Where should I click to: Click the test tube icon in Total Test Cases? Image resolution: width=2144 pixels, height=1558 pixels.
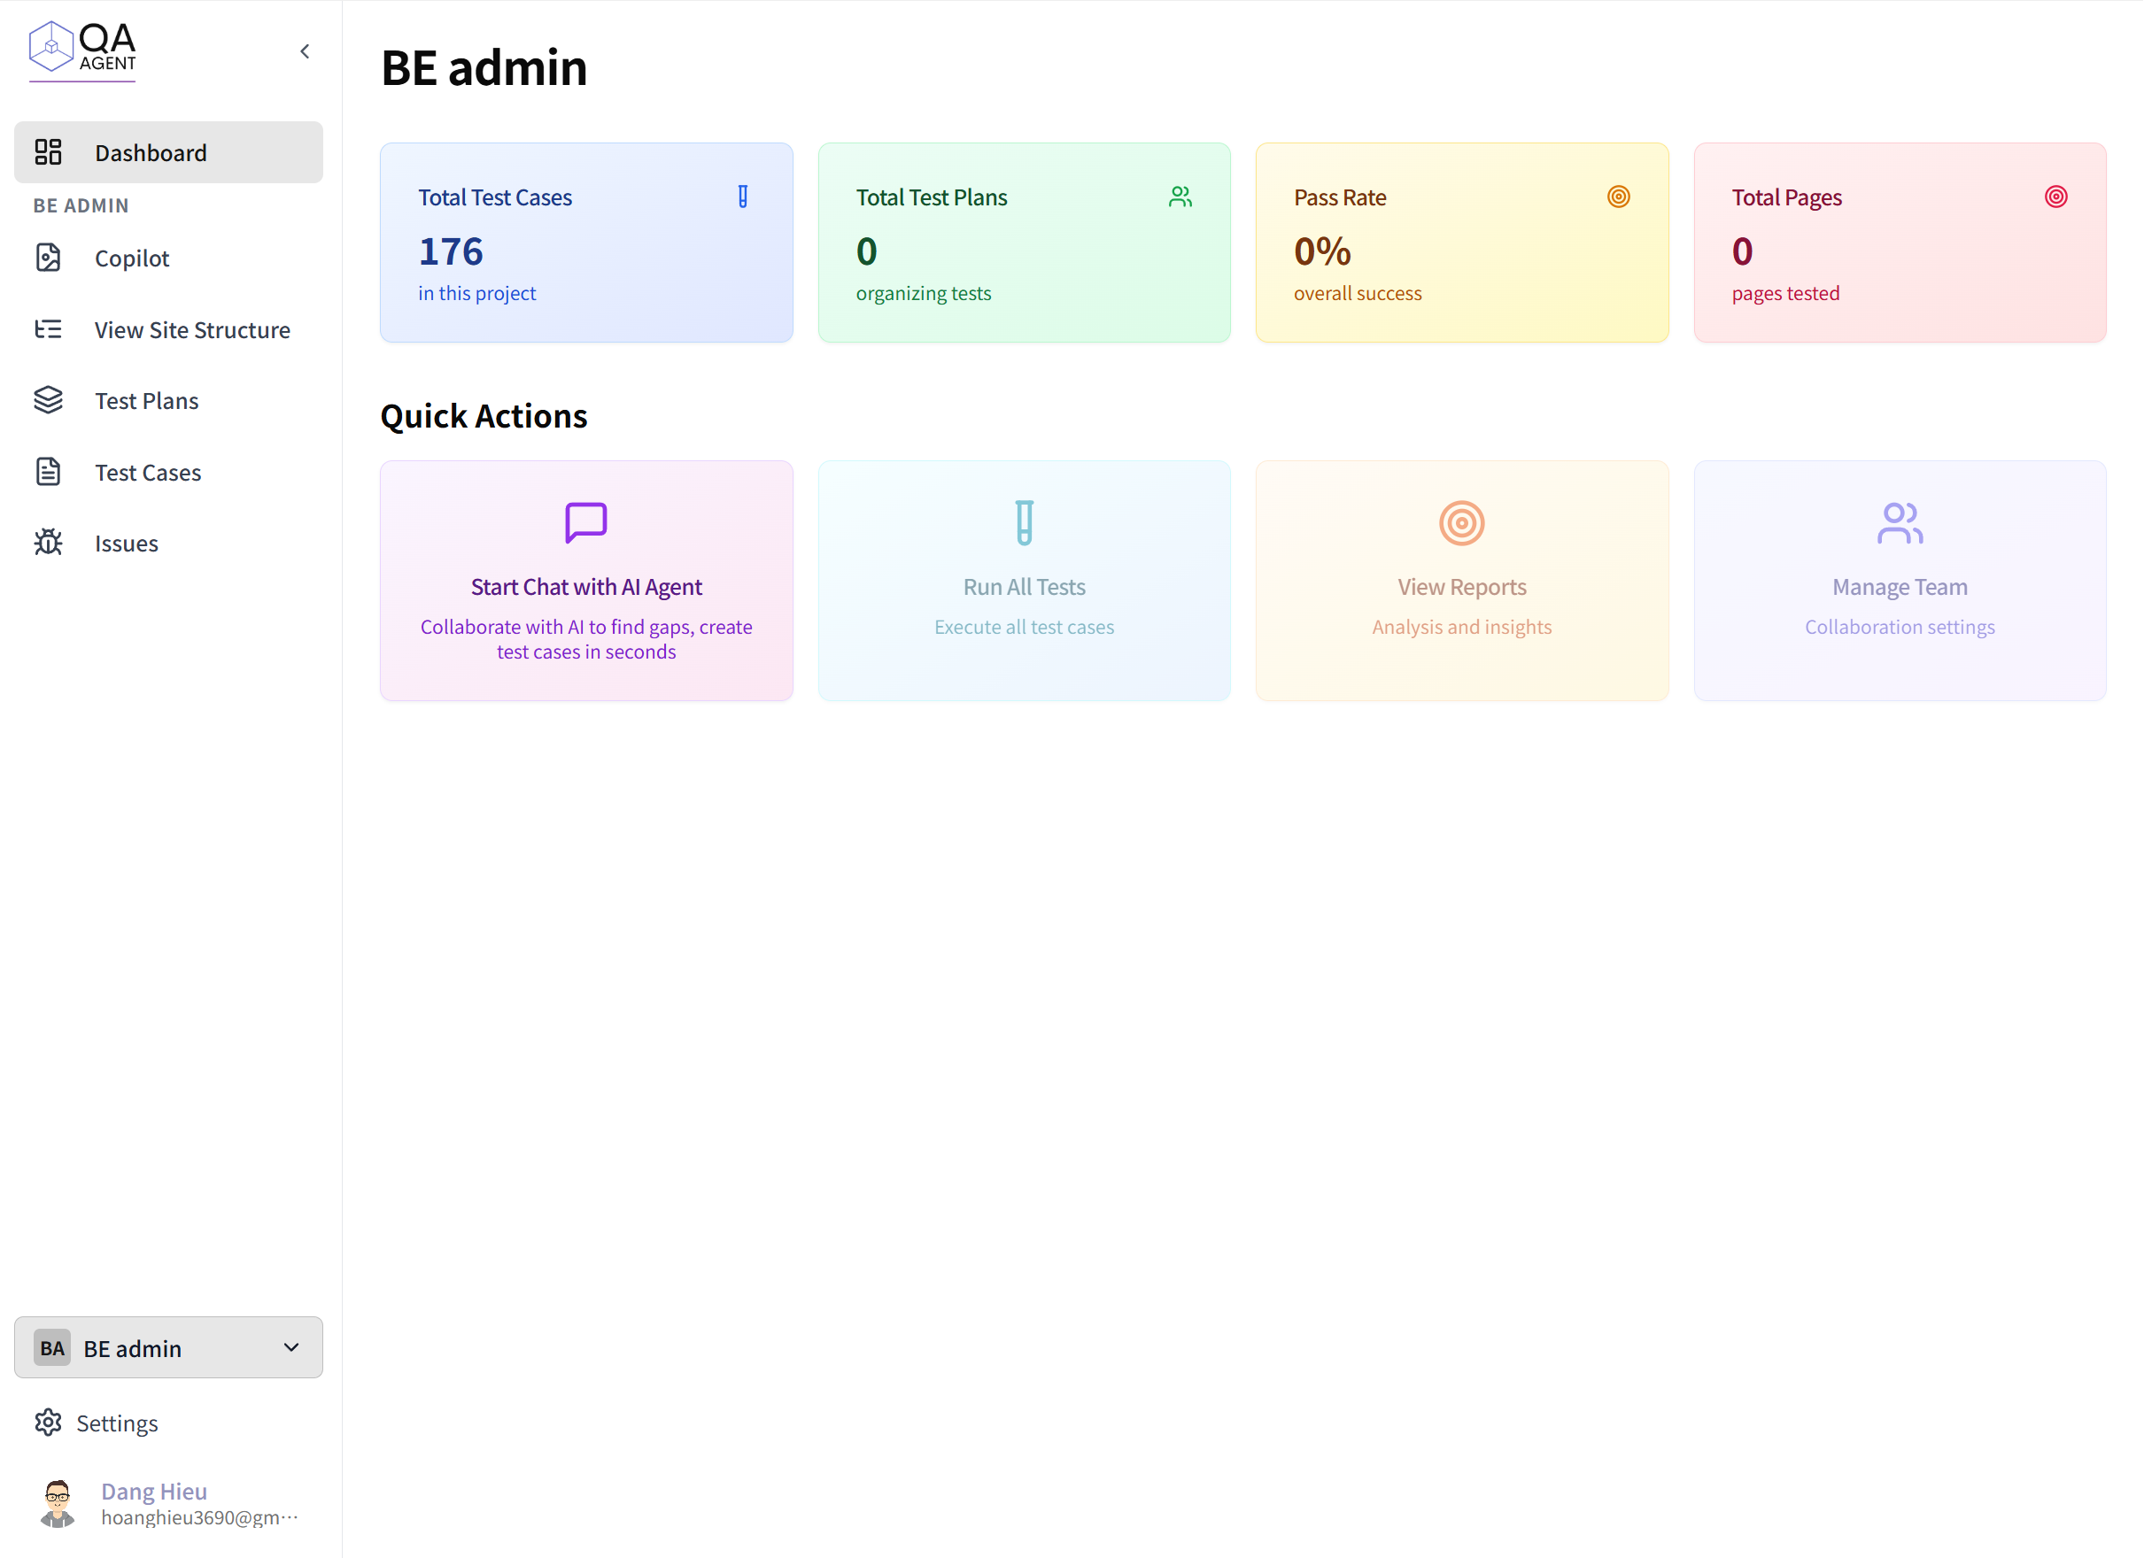(x=743, y=197)
